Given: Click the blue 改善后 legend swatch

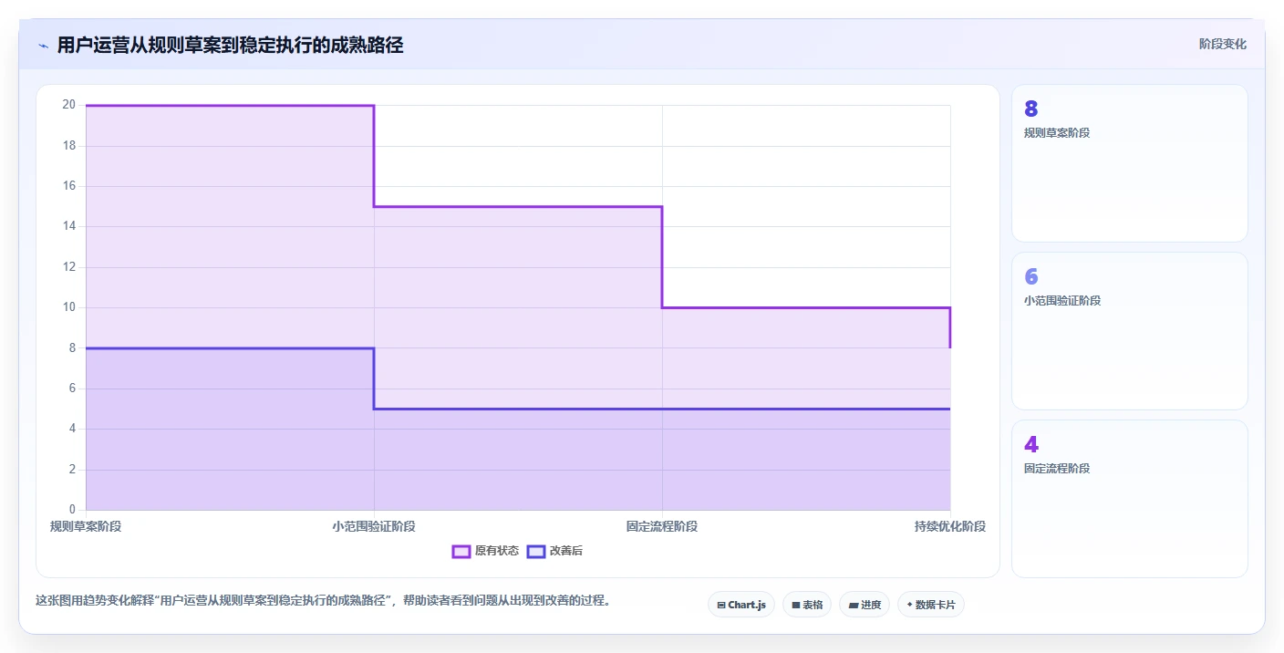Looking at the screenshot, I should [536, 551].
